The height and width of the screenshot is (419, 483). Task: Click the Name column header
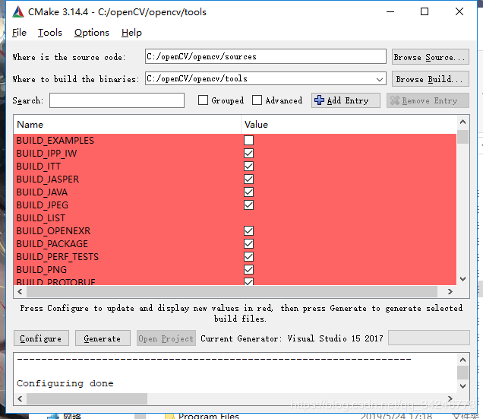tap(128, 125)
